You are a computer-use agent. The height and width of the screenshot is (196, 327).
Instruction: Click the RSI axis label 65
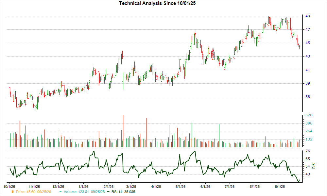click(308, 159)
